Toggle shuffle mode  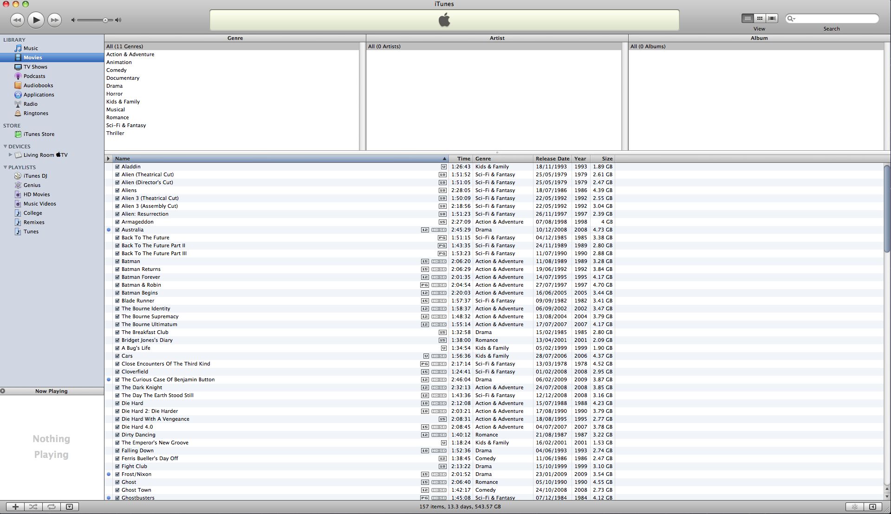pos(33,507)
